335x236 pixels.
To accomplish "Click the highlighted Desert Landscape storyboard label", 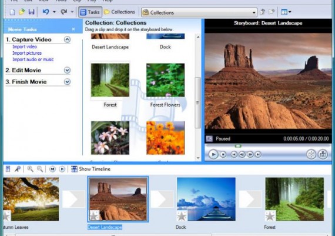I will click(105, 227).
